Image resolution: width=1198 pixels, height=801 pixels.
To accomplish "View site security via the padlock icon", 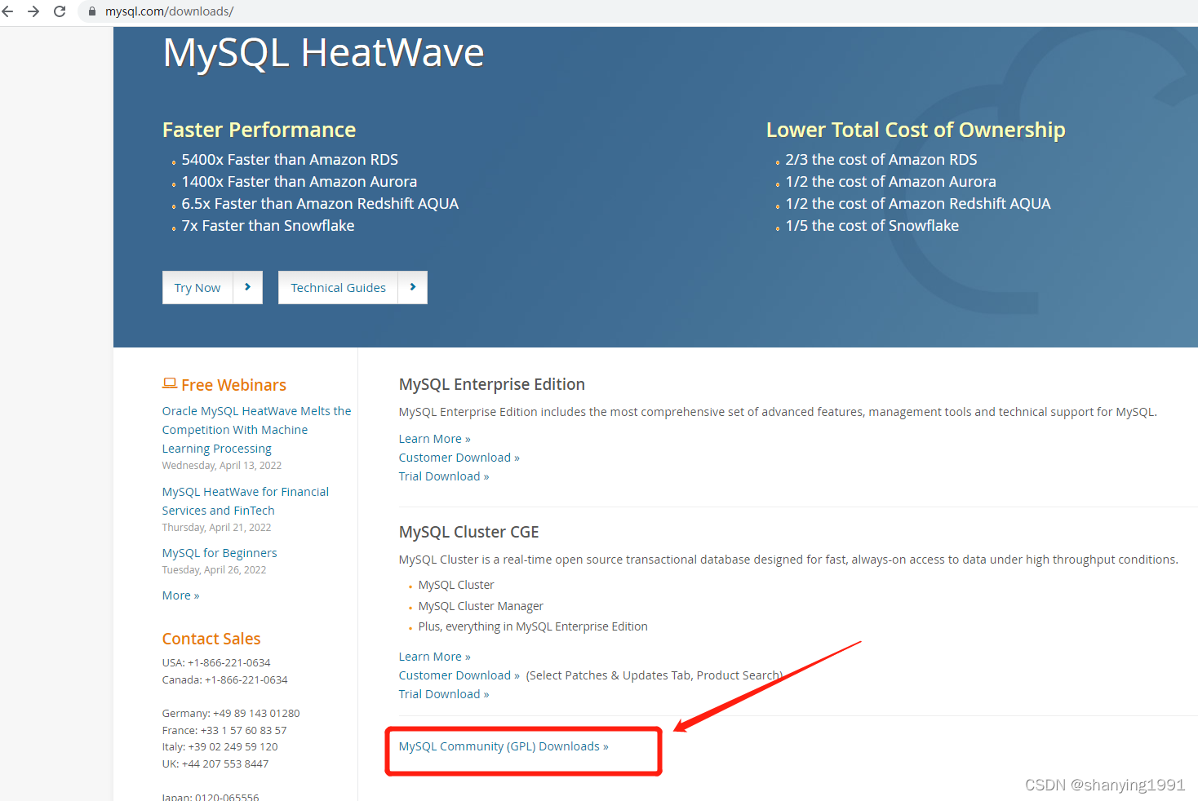I will point(92,11).
